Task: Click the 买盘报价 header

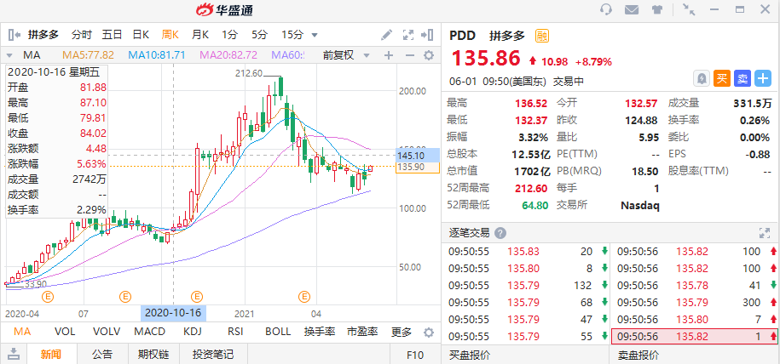Action: coord(470,355)
